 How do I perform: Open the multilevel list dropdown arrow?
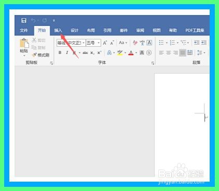(x=188, y=43)
